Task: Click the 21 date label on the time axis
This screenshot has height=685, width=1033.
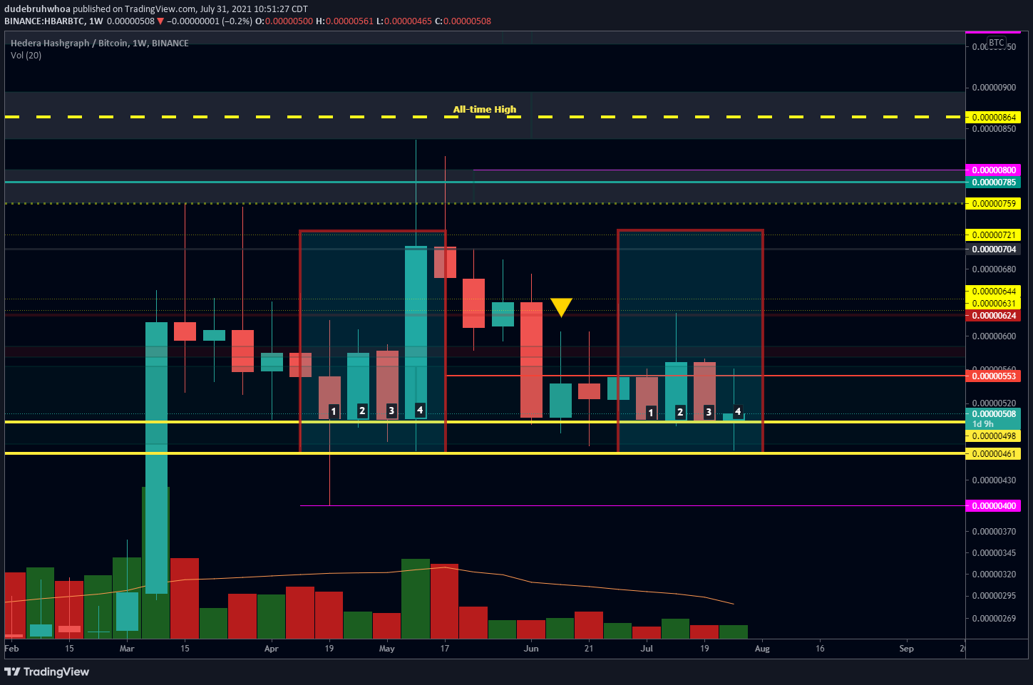Action: tap(589, 649)
